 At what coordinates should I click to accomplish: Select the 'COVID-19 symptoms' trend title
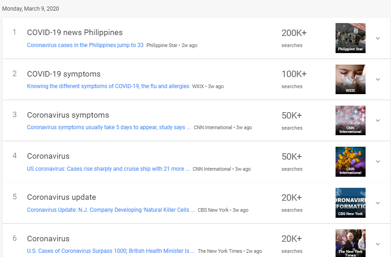(64, 74)
